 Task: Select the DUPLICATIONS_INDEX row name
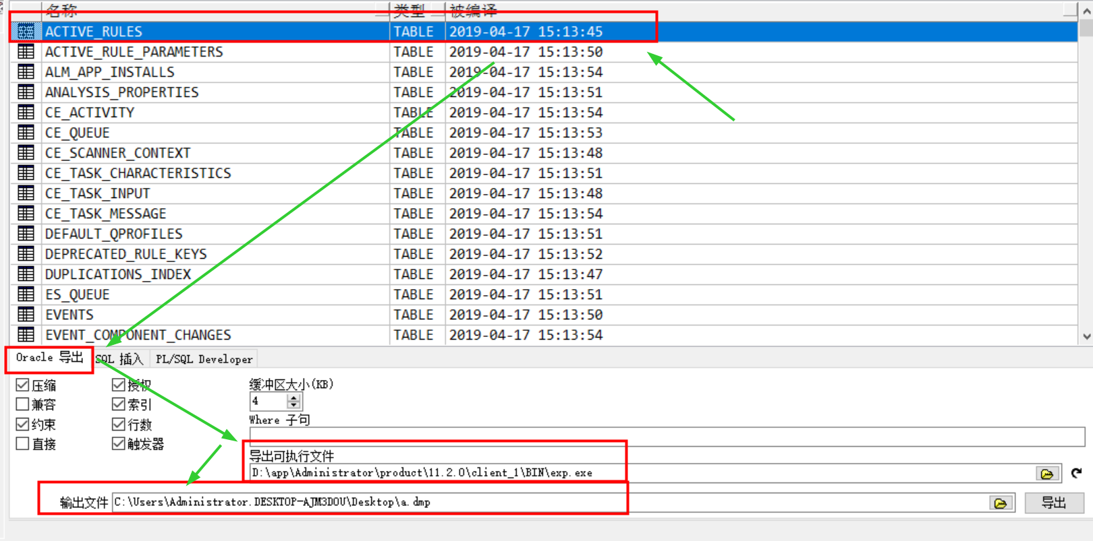tap(118, 274)
